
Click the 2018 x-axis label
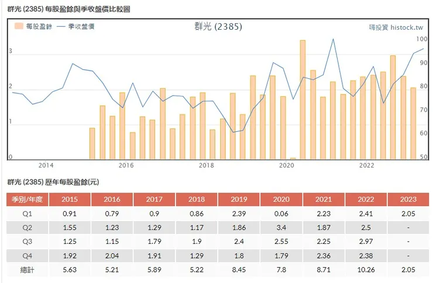[x=207, y=165]
